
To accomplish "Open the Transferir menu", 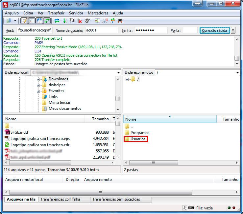I will [x=56, y=13].
